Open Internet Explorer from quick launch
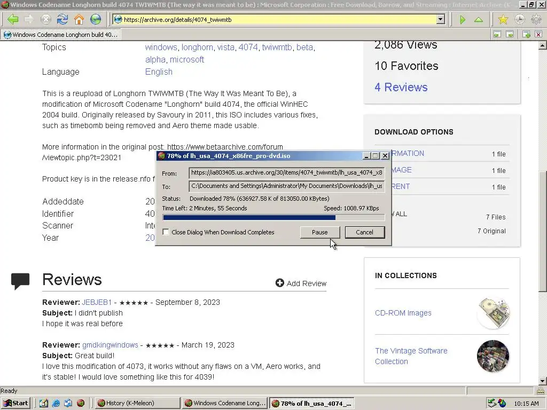This screenshot has width=547, height=410. 56,403
